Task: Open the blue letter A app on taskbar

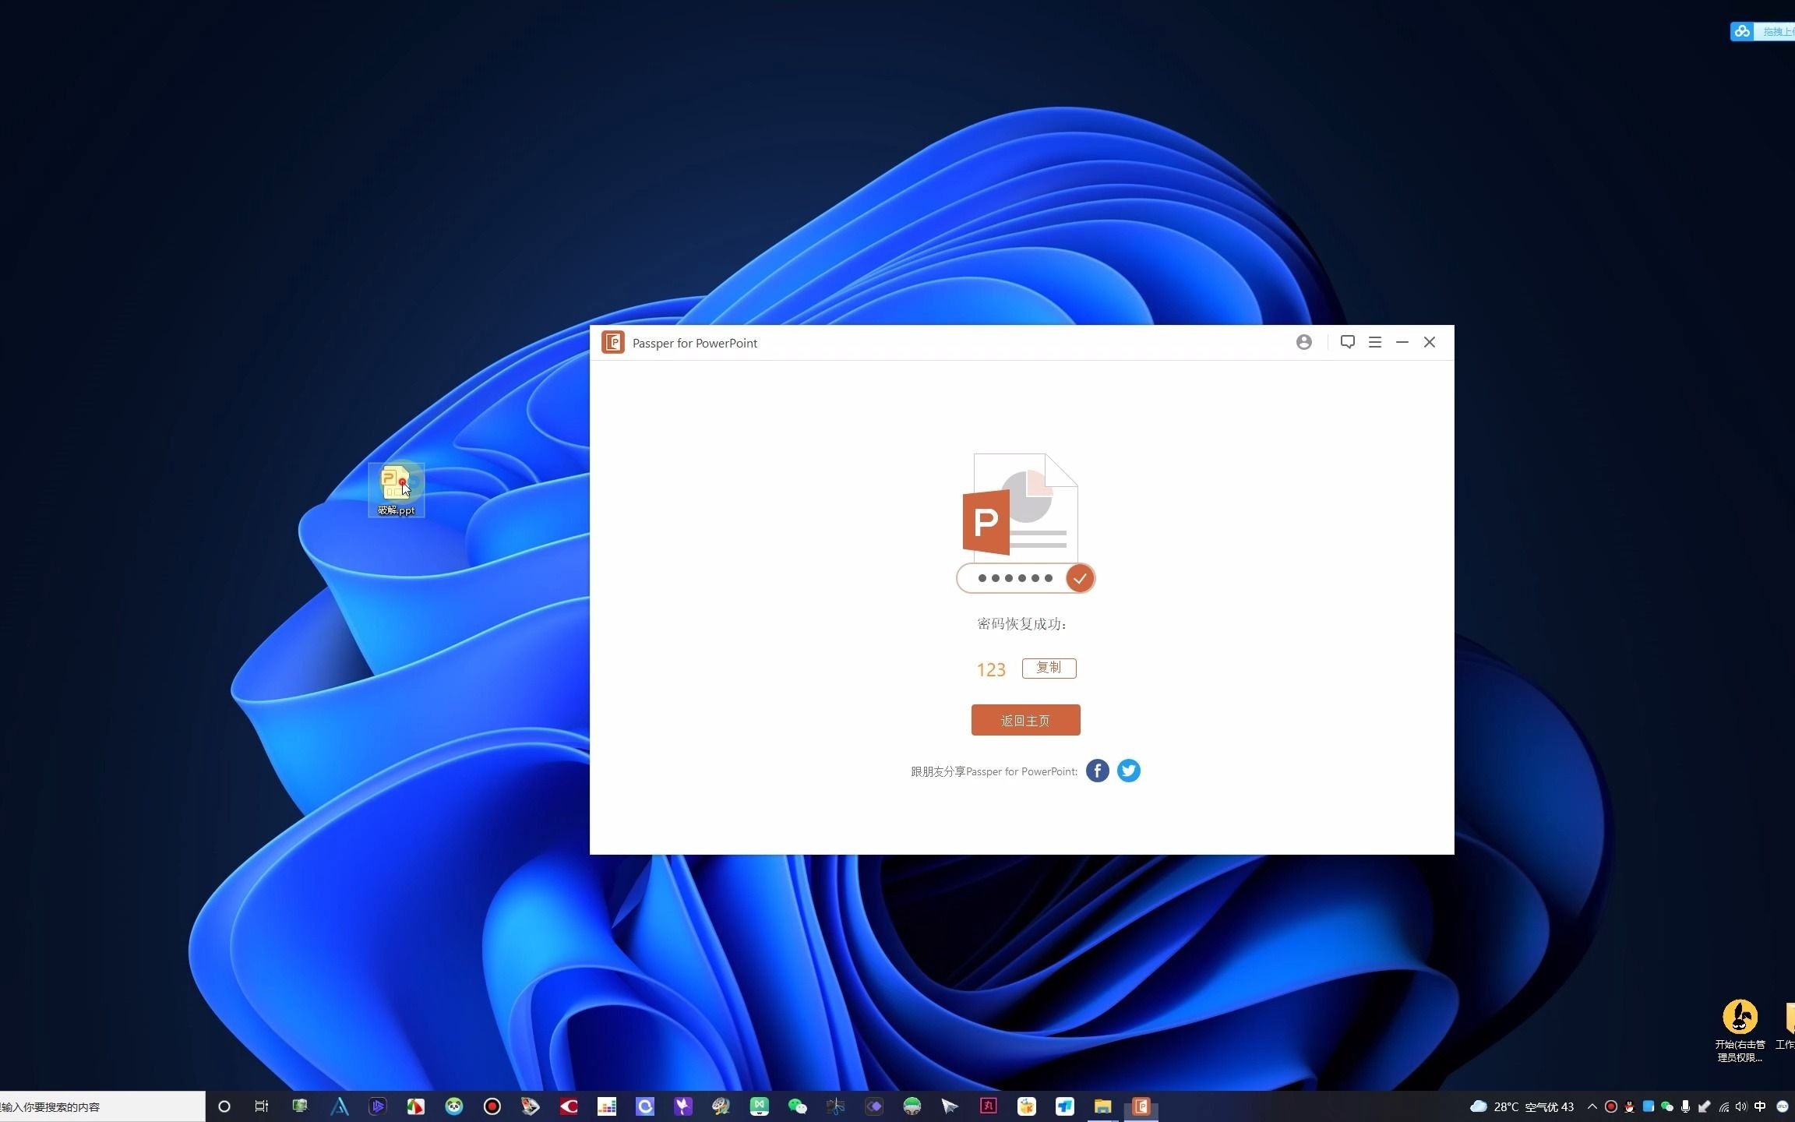Action: pos(339,1106)
